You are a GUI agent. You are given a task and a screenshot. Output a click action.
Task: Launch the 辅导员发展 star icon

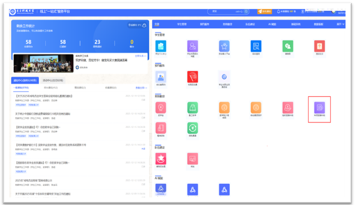(161, 159)
